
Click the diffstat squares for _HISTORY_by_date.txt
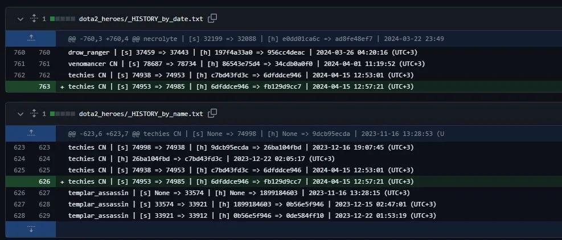tap(63, 19)
